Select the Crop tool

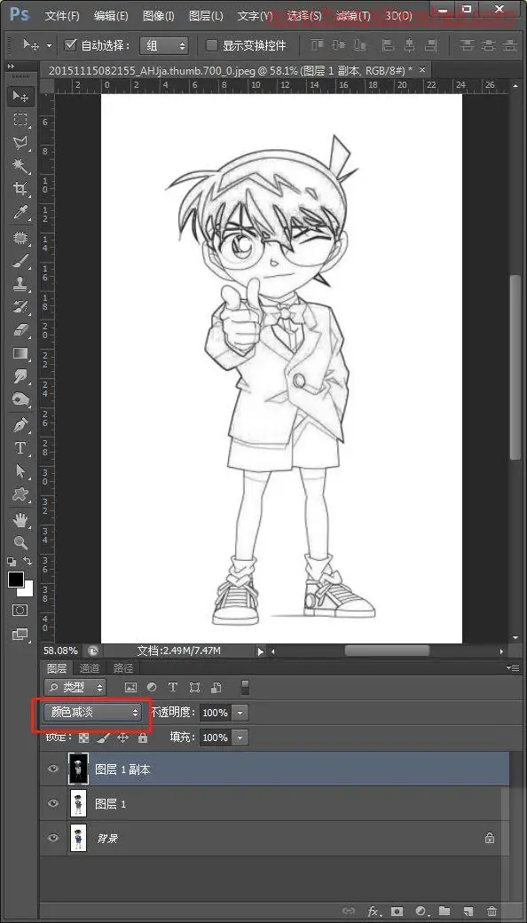[x=20, y=188]
